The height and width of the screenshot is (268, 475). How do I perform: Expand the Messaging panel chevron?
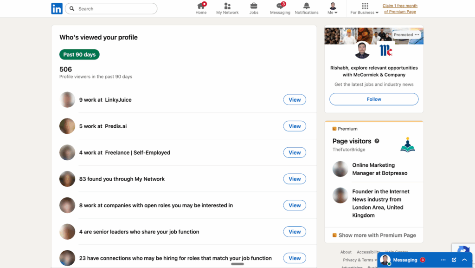click(464, 260)
